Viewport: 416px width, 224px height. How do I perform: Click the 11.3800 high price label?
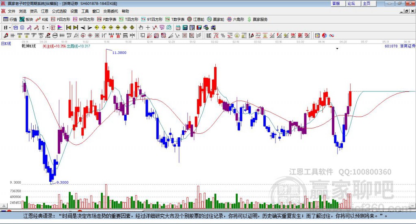tap(119, 52)
